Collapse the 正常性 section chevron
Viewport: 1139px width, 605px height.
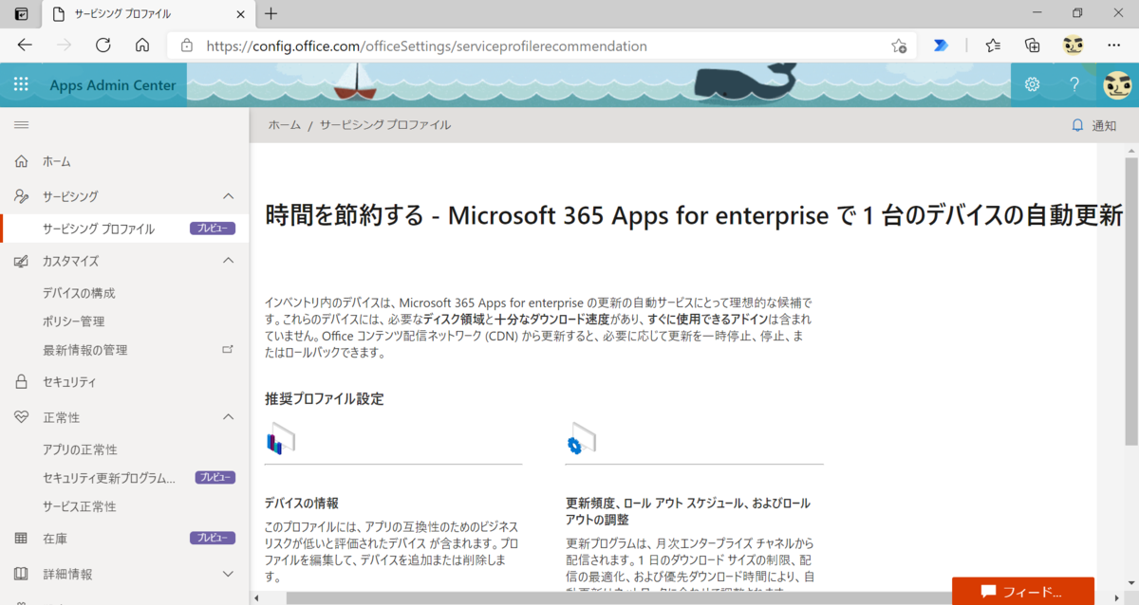228,417
